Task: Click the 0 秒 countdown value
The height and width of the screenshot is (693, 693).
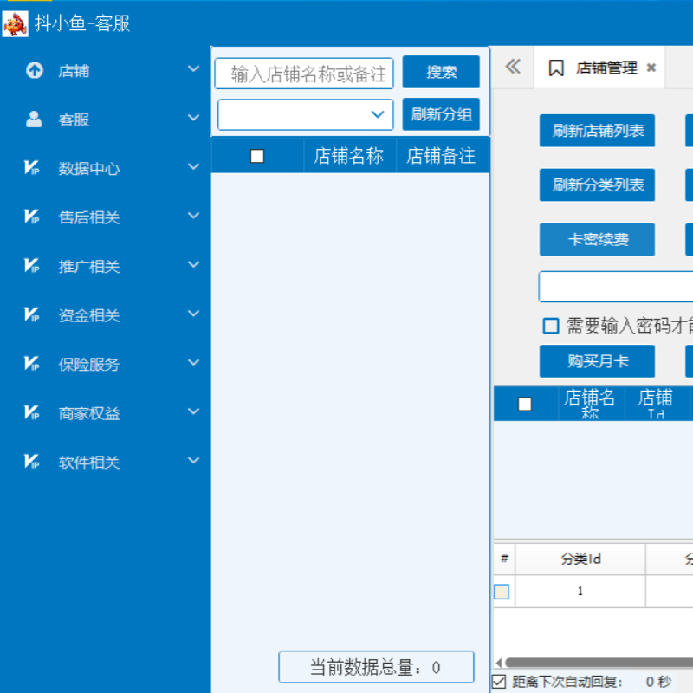Action: click(658, 682)
